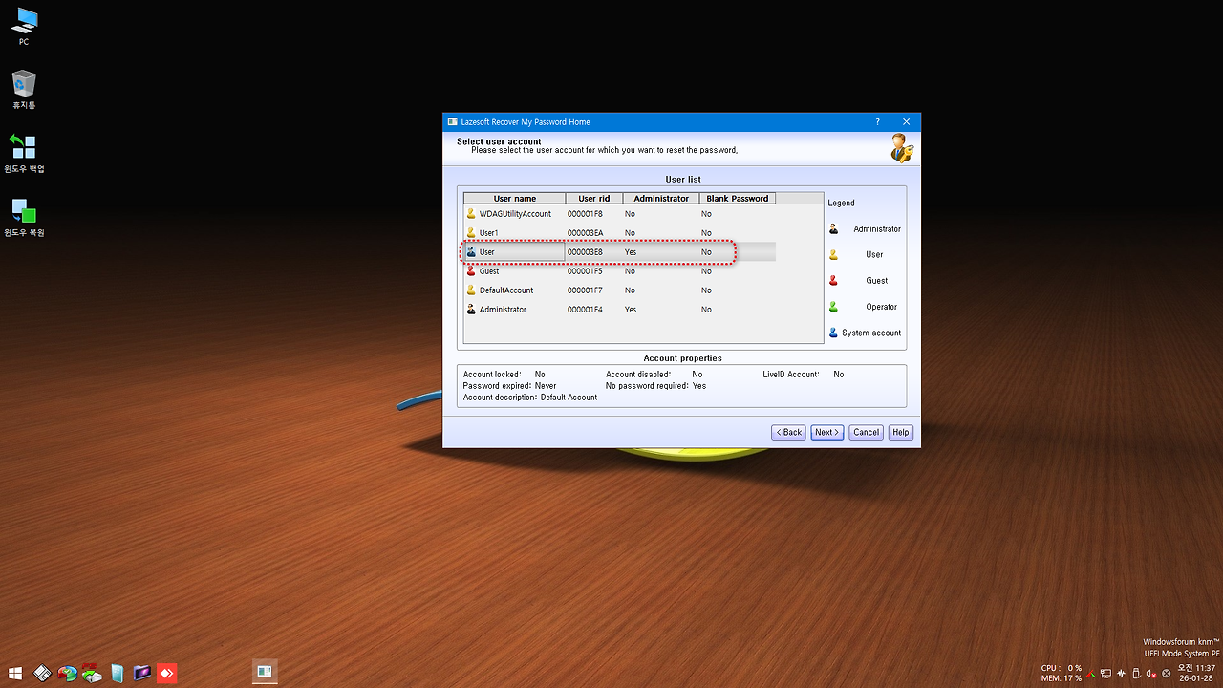Click the rid value 000001F7

click(585, 290)
